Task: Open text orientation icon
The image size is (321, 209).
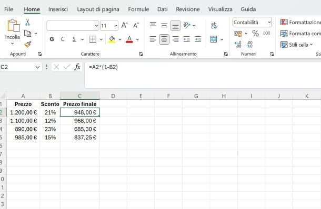Action: tap(187, 25)
